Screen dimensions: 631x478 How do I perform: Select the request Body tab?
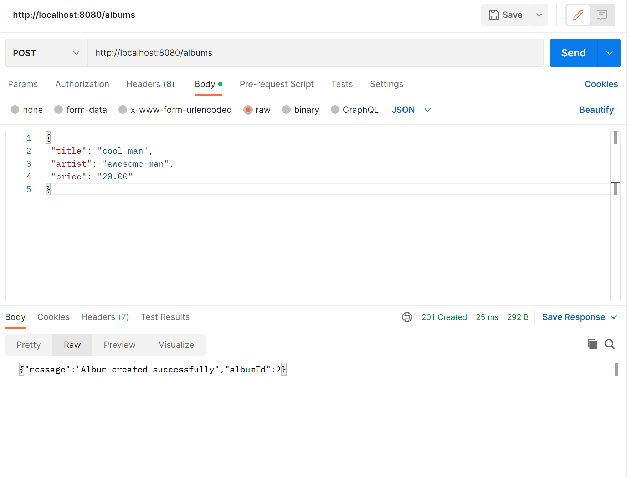[208, 84]
